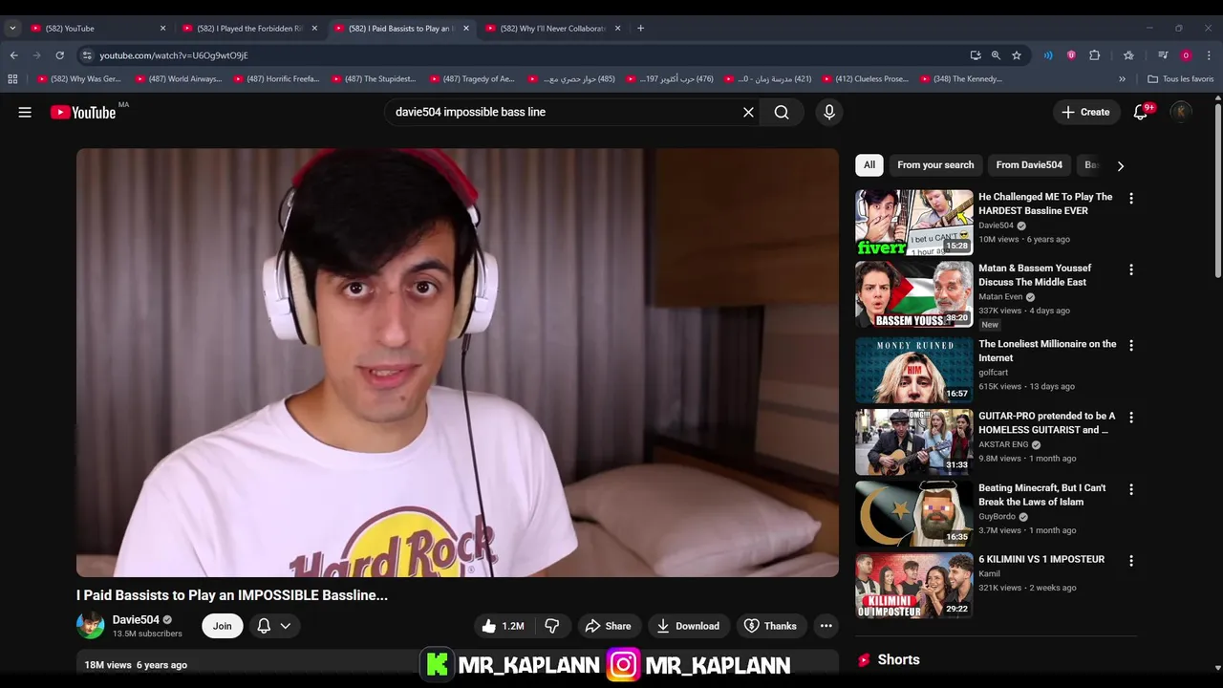Expand hidden bookmarks overflow chevron
The image size is (1223, 688).
pos(1122,79)
